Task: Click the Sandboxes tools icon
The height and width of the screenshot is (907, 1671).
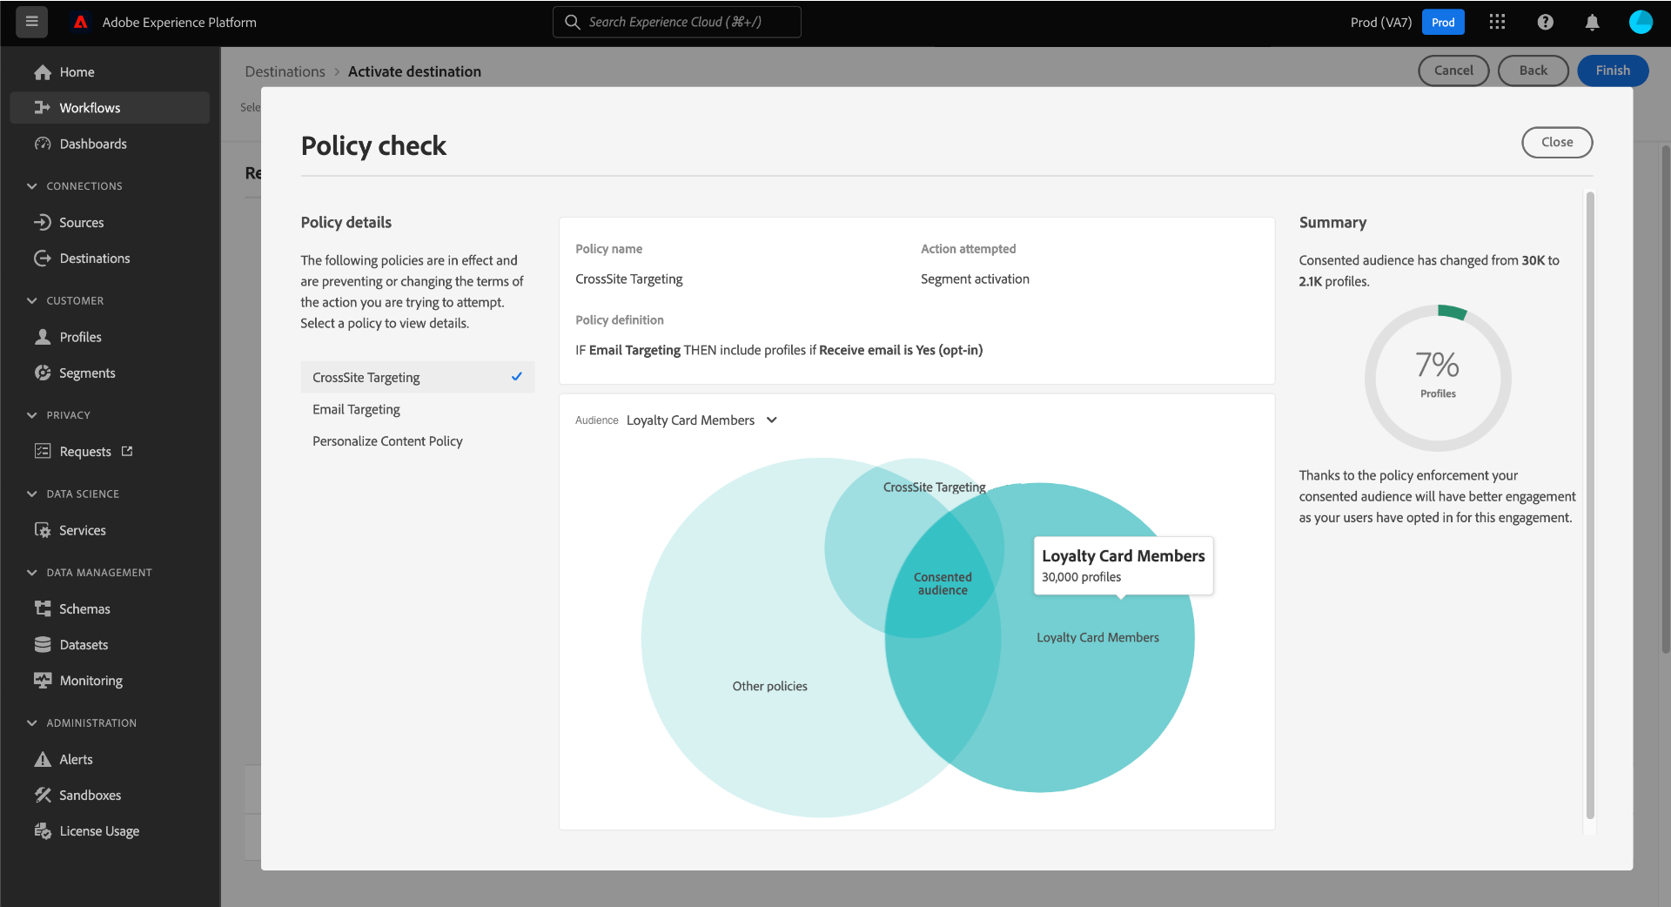Action: pos(43,795)
